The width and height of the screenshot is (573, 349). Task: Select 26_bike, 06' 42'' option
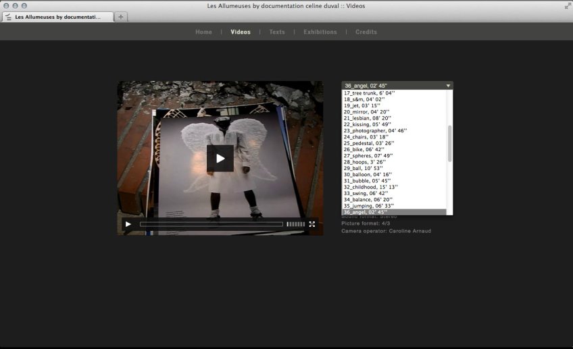[x=394, y=149]
